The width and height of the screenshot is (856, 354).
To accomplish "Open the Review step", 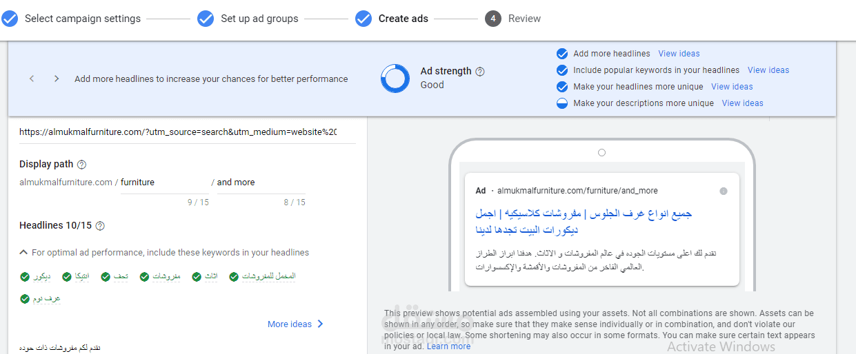I will [524, 19].
